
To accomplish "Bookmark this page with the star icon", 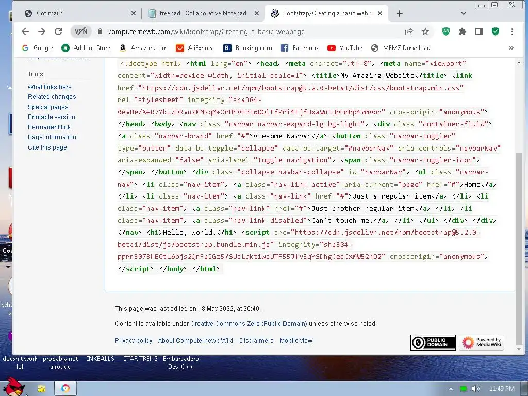I will 425,31.
